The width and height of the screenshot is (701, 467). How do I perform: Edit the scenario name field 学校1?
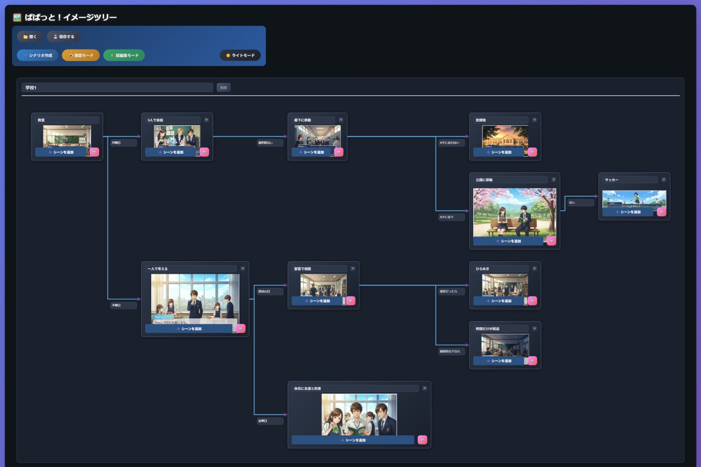click(x=117, y=88)
